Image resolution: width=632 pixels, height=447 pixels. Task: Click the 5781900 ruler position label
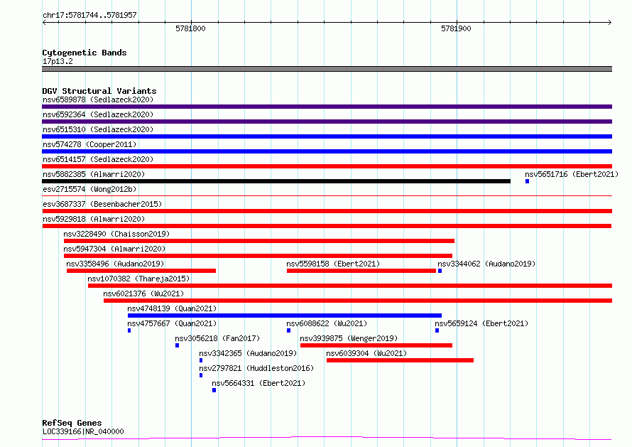(456, 28)
